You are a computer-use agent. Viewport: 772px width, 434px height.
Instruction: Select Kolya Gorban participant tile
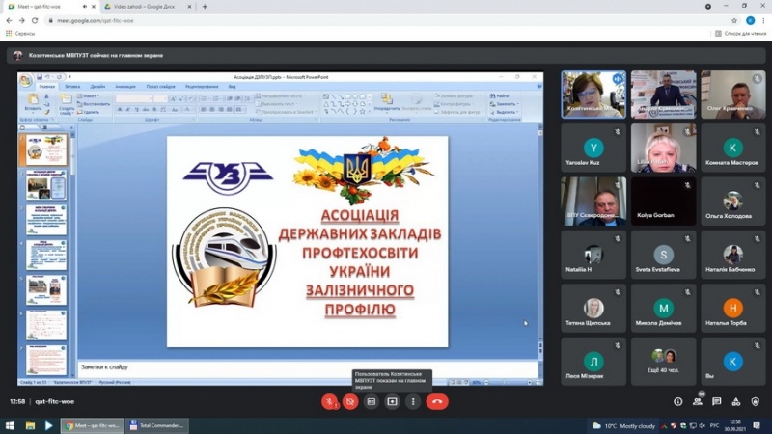[x=663, y=201]
